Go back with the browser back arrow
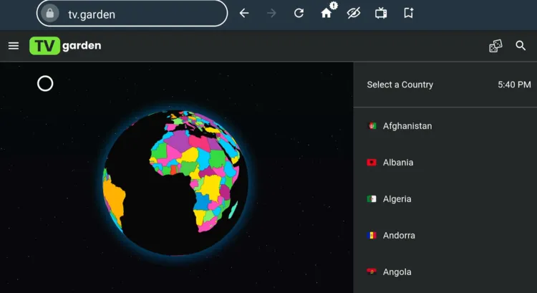 coord(244,14)
